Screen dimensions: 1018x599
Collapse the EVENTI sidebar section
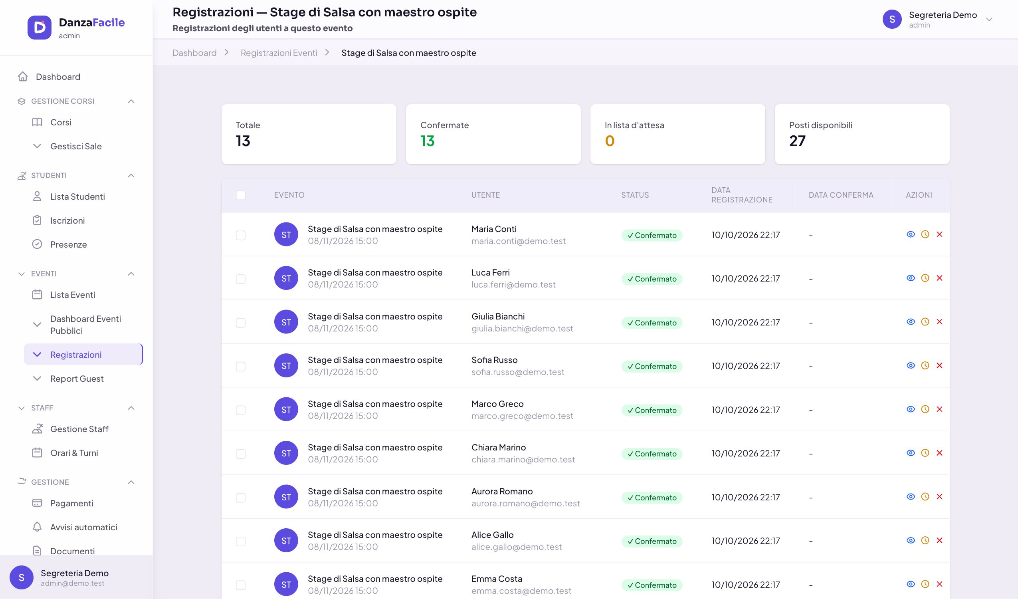pos(131,274)
